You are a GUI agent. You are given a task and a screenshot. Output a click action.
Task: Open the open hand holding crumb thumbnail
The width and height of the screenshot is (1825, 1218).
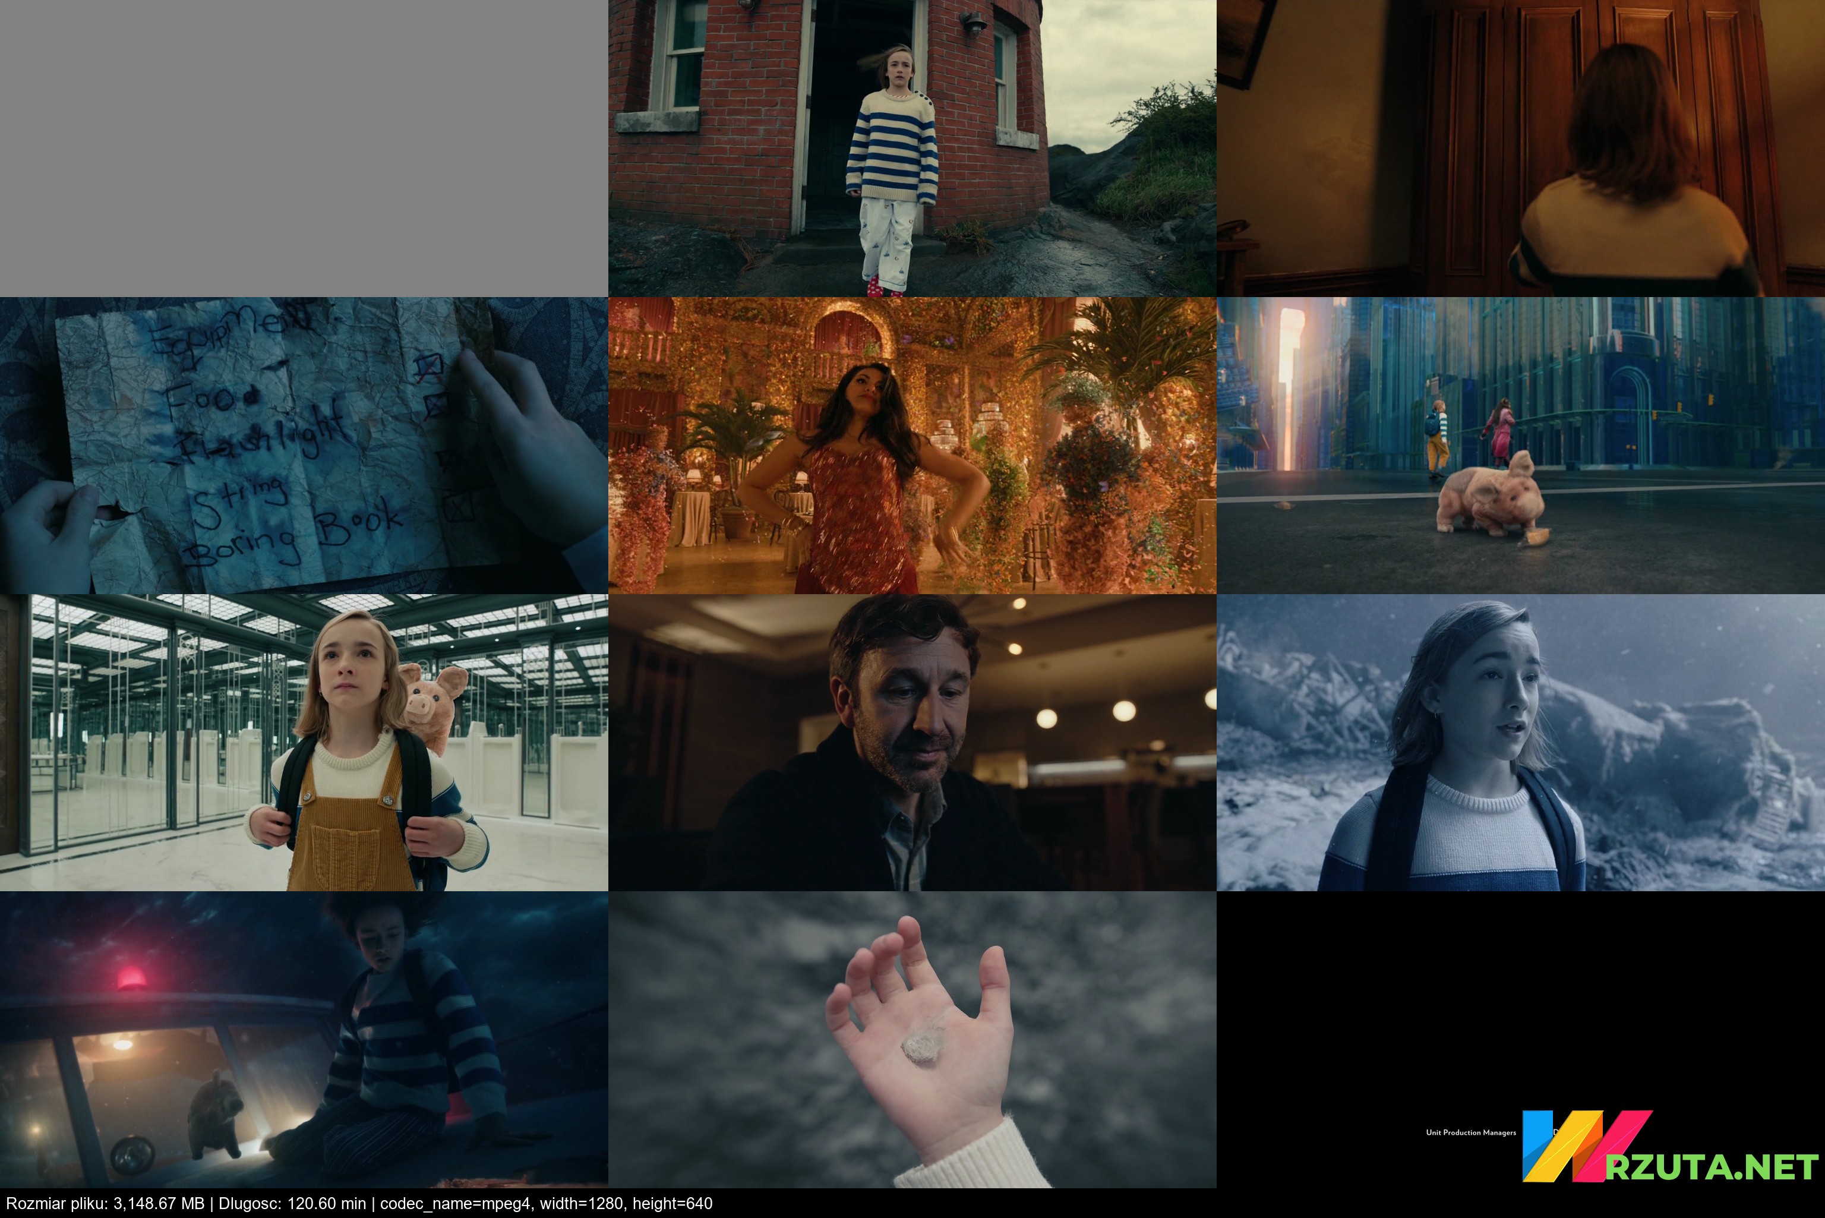pos(912,1040)
